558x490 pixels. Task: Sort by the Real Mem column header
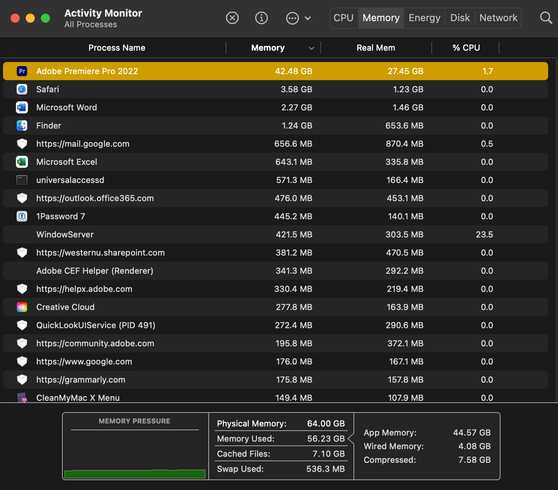tap(376, 48)
